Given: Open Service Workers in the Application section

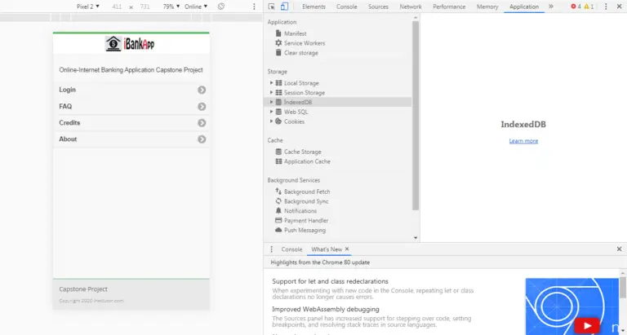Looking at the screenshot, I should 304,43.
